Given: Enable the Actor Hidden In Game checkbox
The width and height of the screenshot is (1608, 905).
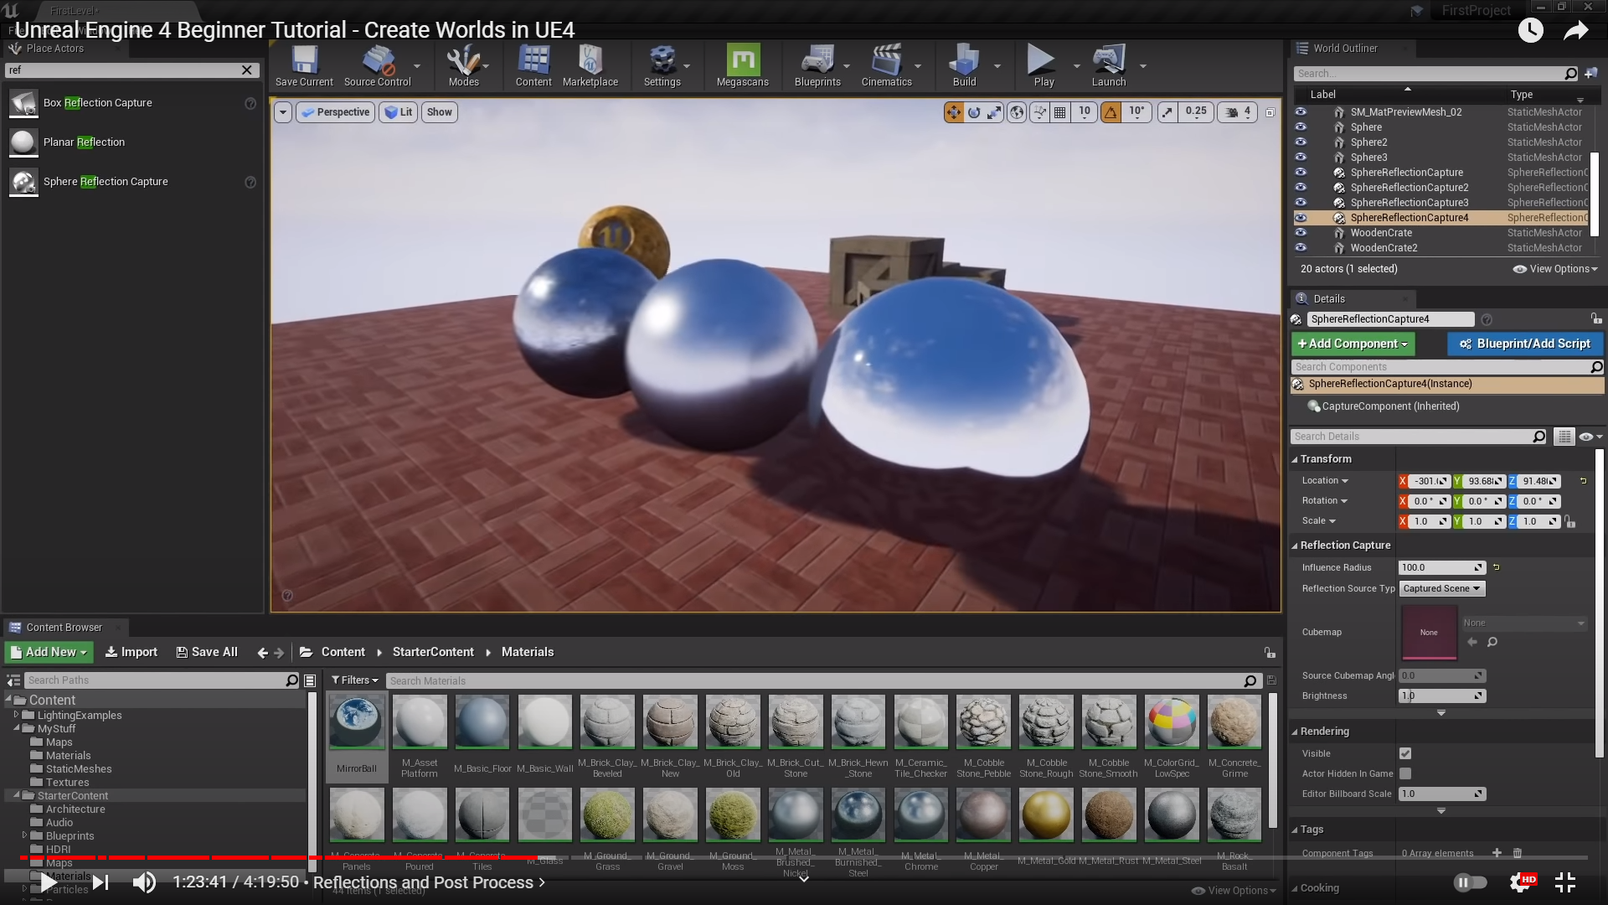Looking at the screenshot, I should click(x=1405, y=773).
